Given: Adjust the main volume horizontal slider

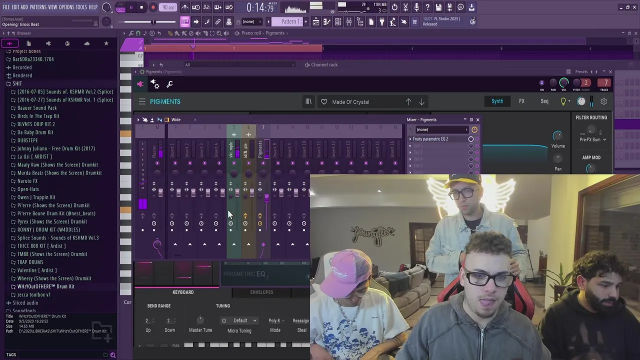Looking at the screenshot, I should point(150,22).
